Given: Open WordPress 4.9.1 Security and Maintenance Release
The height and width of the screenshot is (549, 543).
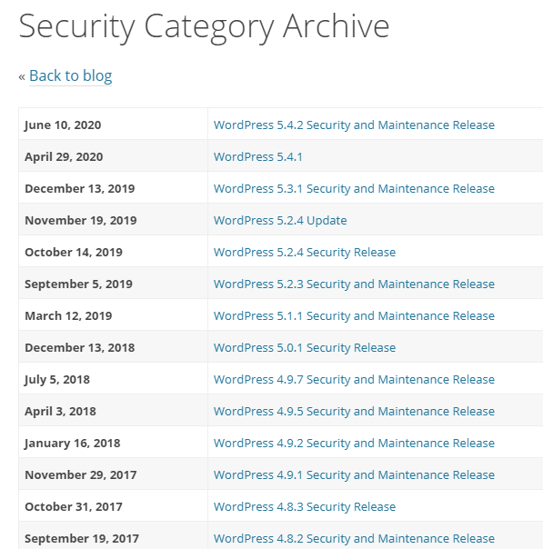Looking at the screenshot, I should coord(354,475).
